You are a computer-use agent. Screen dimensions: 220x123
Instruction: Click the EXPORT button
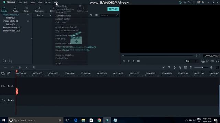(x=113, y=9)
